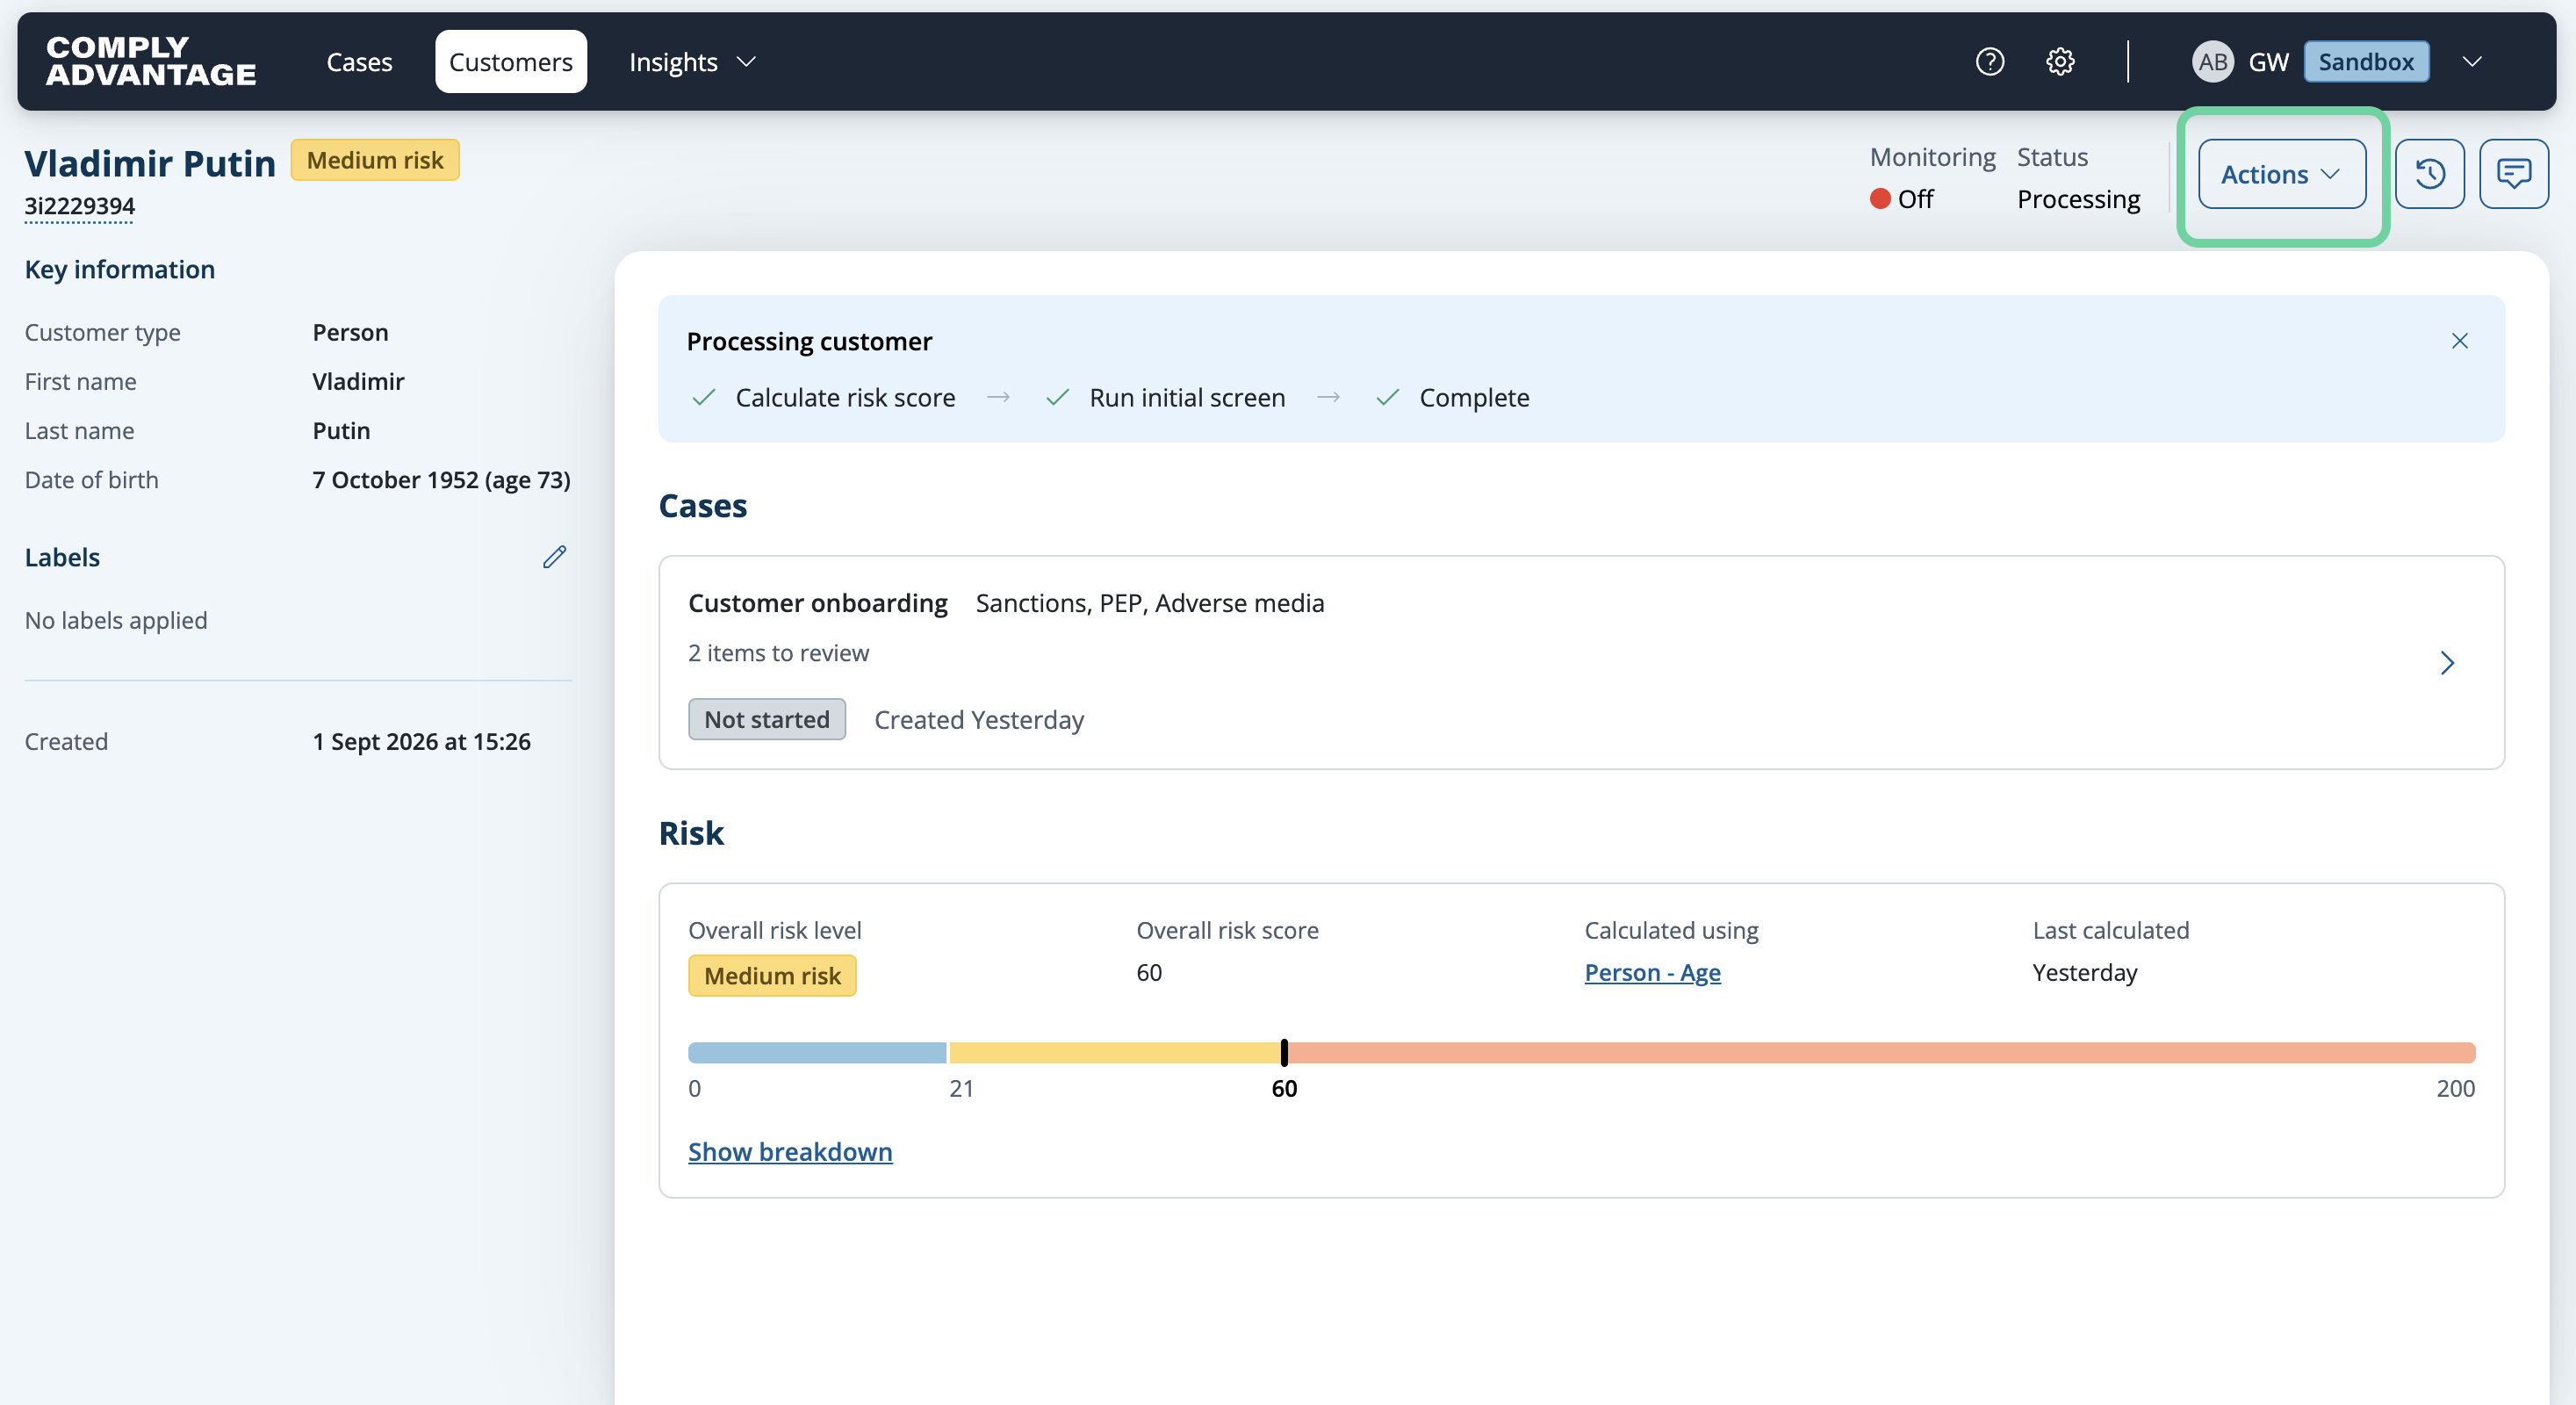Click 'No labels applied' text
This screenshot has width=2576, height=1405.
pyautogui.click(x=116, y=621)
